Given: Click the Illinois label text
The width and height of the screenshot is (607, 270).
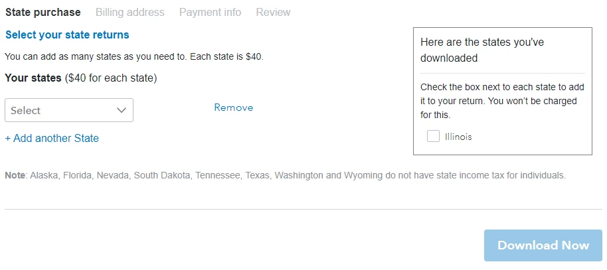Looking at the screenshot, I should coord(458,137).
